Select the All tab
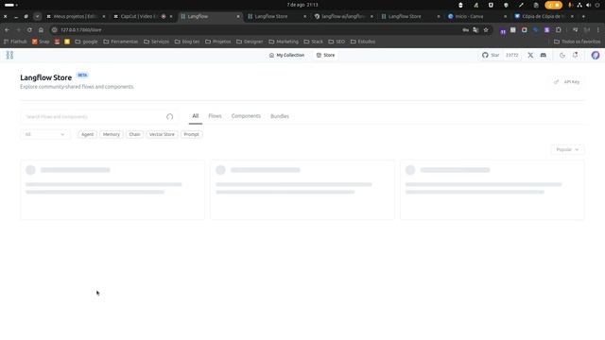 click(196, 116)
